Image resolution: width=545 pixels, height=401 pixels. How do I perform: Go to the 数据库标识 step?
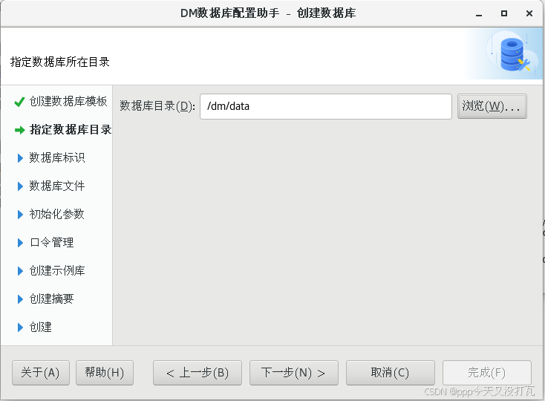point(57,157)
